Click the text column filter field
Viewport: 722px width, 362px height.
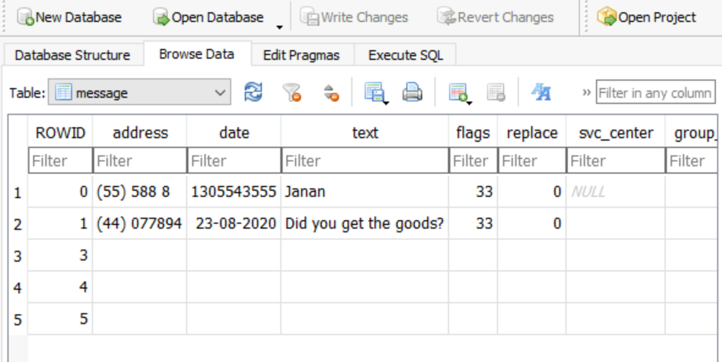pyautogui.click(x=365, y=161)
